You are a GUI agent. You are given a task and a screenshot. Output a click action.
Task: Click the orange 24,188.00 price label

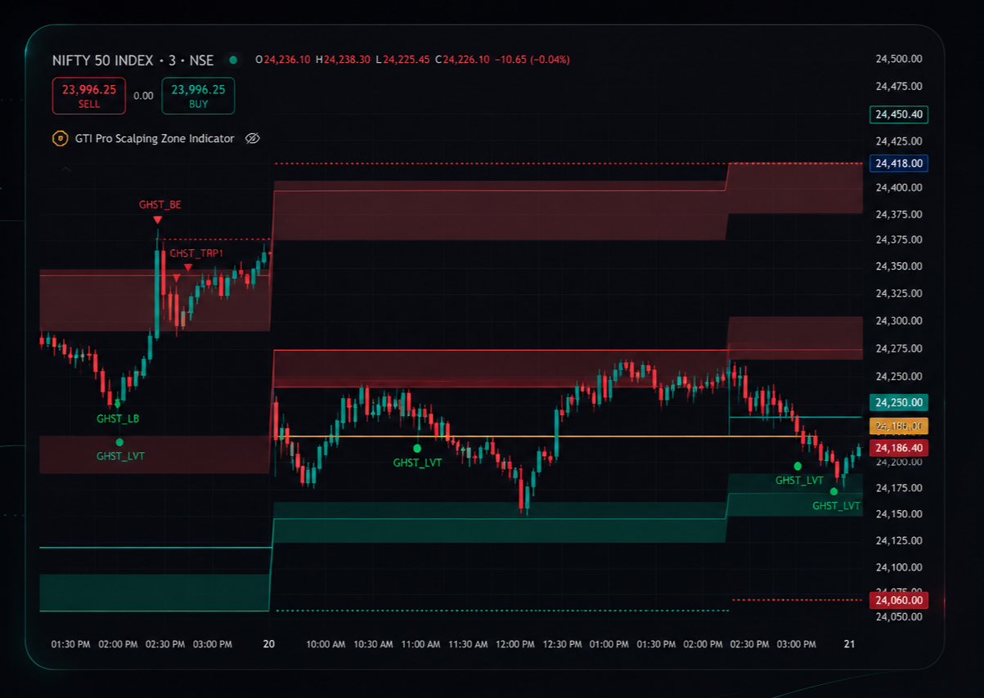click(899, 426)
